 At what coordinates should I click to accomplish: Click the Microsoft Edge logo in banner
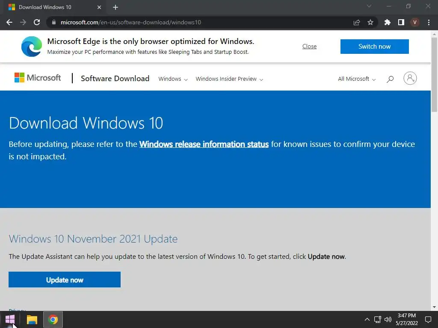click(x=32, y=46)
